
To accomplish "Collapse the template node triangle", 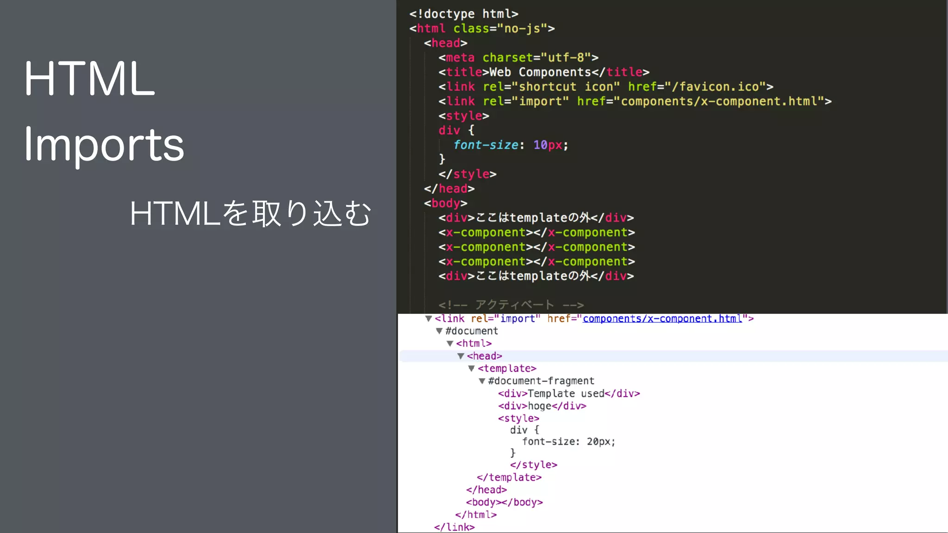I will click(471, 369).
